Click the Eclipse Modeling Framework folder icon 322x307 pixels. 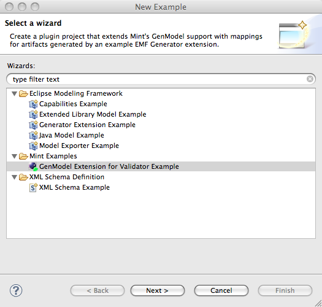[23, 93]
